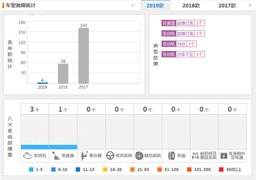Open the 2017款 tab
The width and height of the screenshot is (256, 180).
227,6
